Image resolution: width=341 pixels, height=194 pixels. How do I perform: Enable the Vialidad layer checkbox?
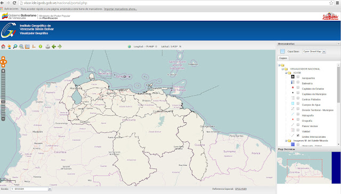(x=298, y=130)
